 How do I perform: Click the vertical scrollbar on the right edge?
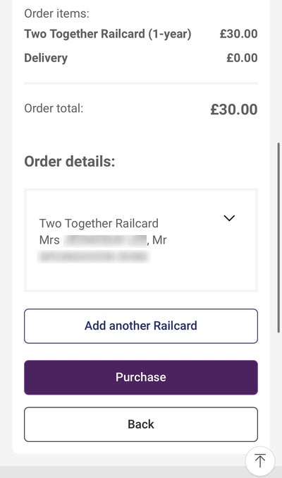coord(278,238)
